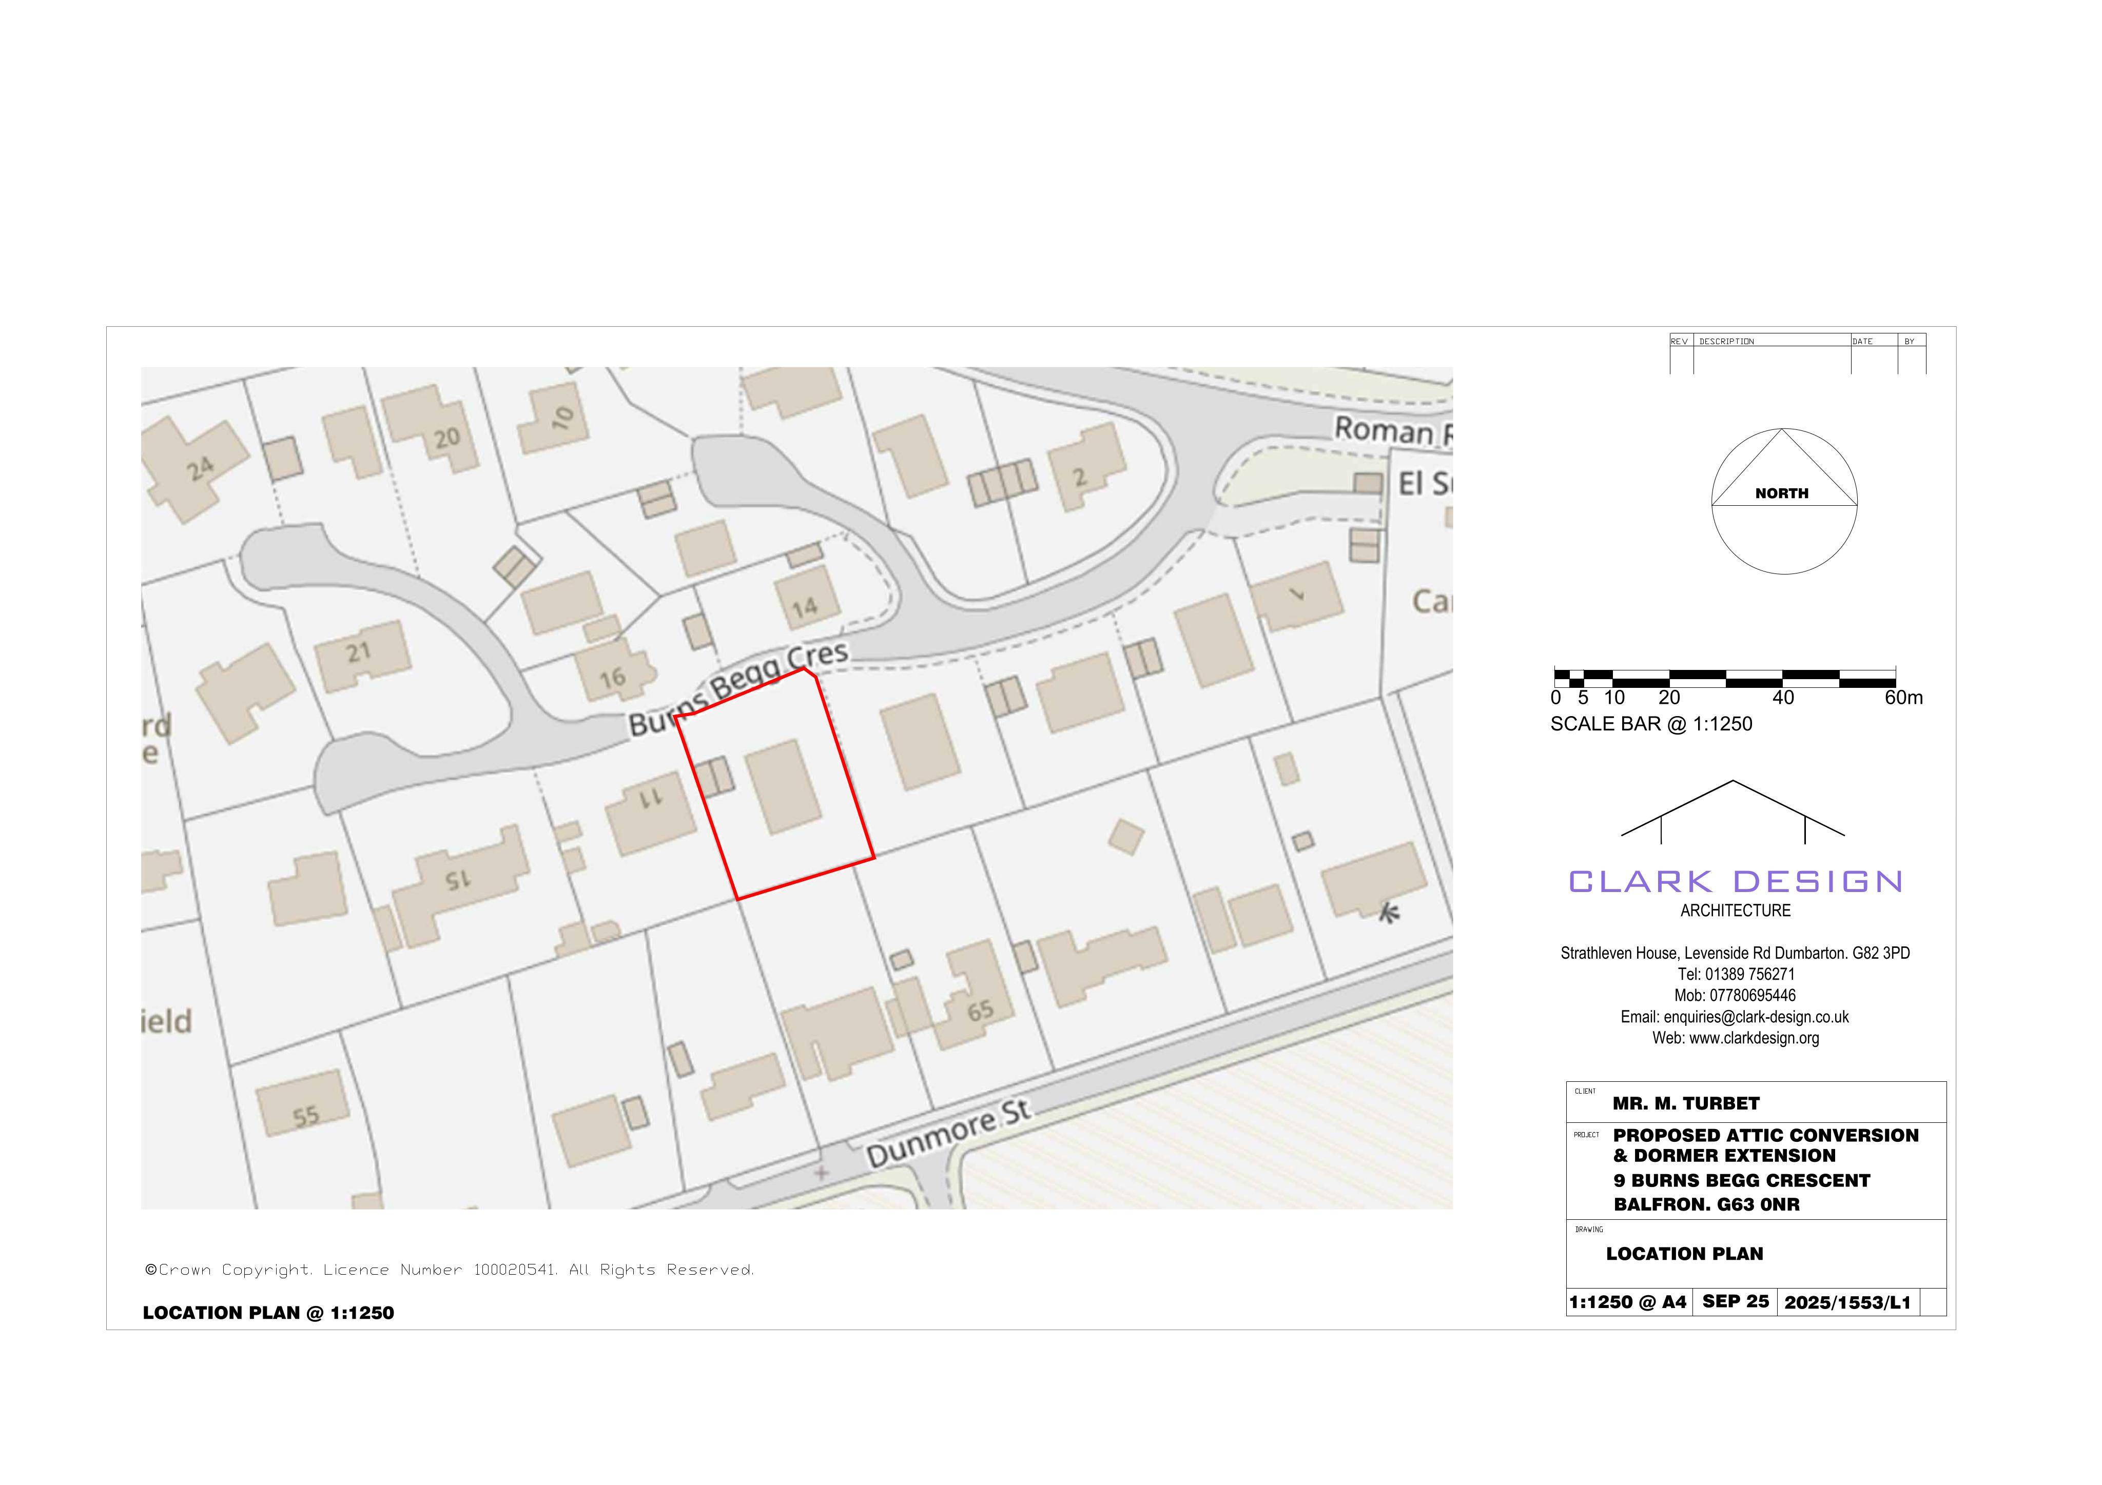
Task: Click the Clark Design roof logo
Action: pyautogui.click(x=1732, y=811)
